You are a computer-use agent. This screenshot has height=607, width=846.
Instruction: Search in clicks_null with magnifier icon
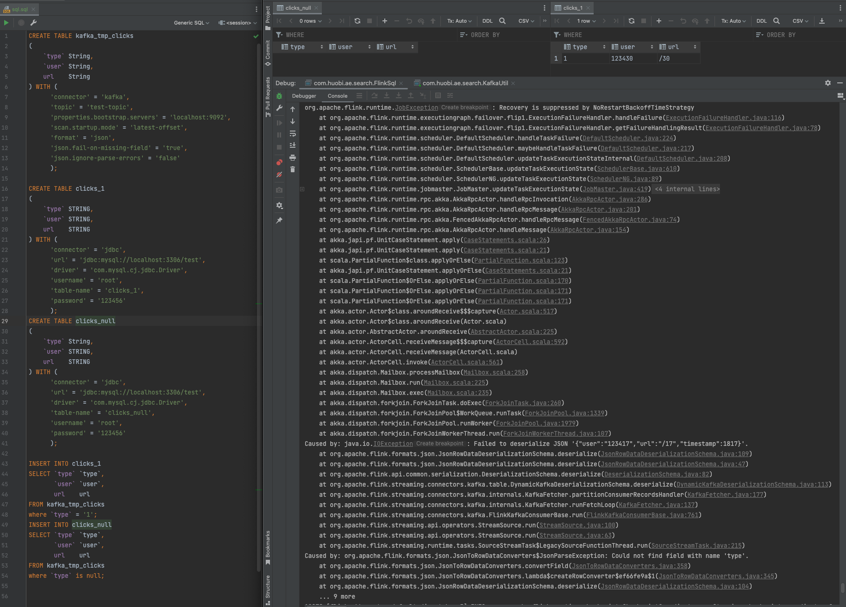pyautogui.click(x=502, y=21)
